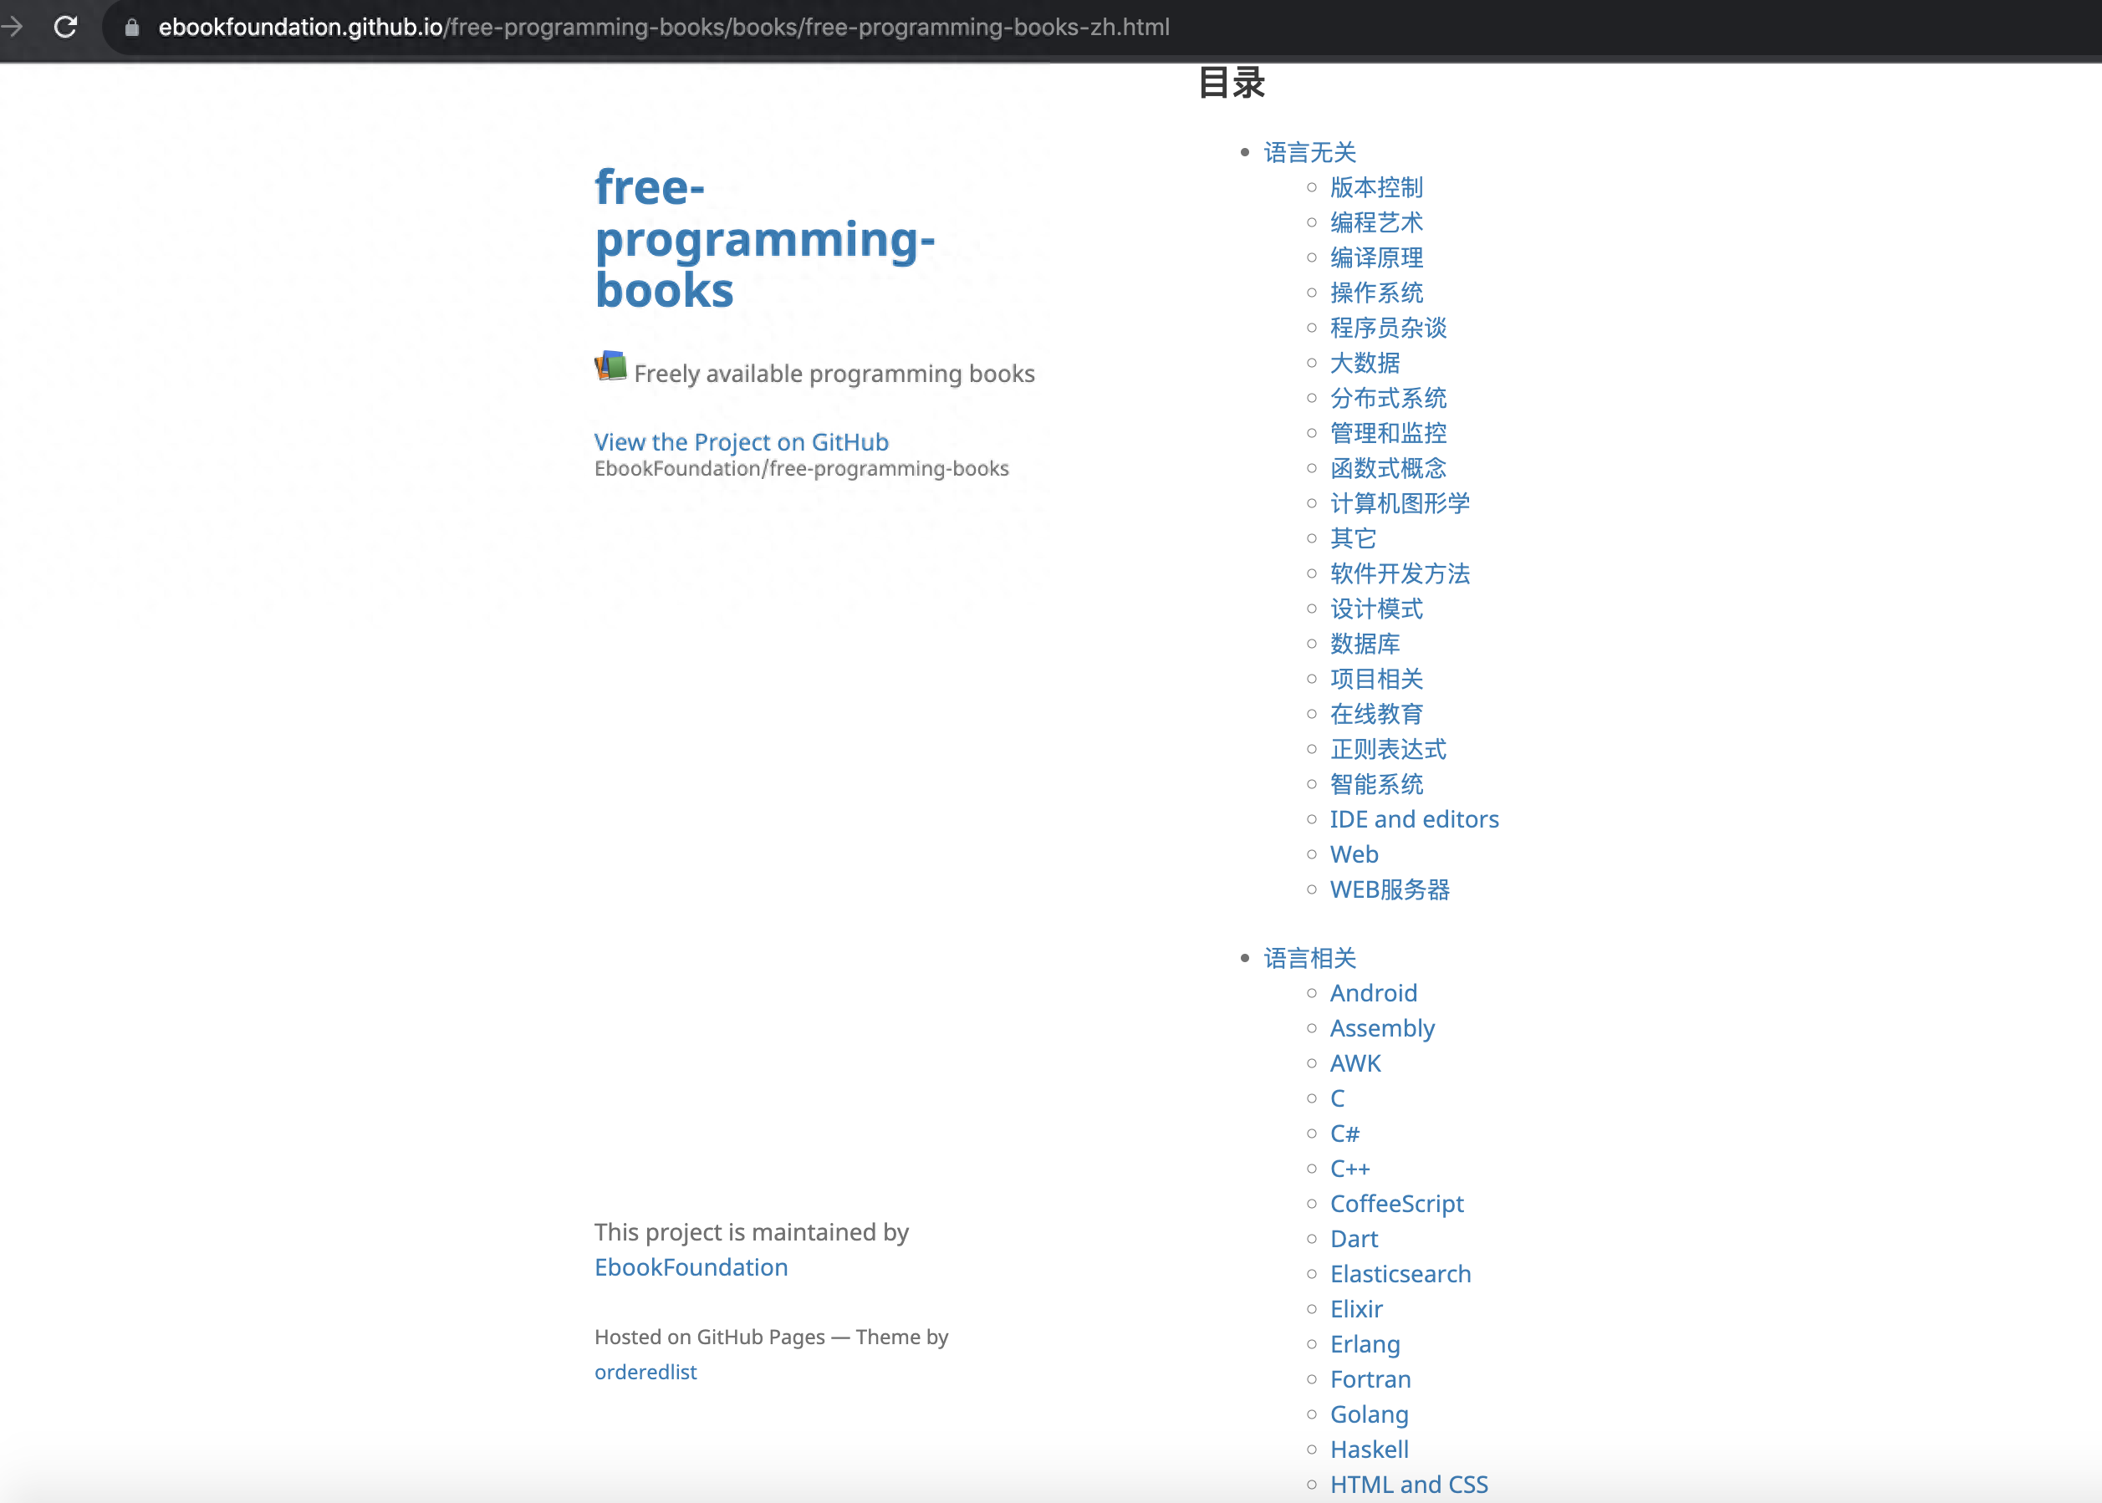
Task: Click the Freely available programming books tagline
Action: [834, 374]
